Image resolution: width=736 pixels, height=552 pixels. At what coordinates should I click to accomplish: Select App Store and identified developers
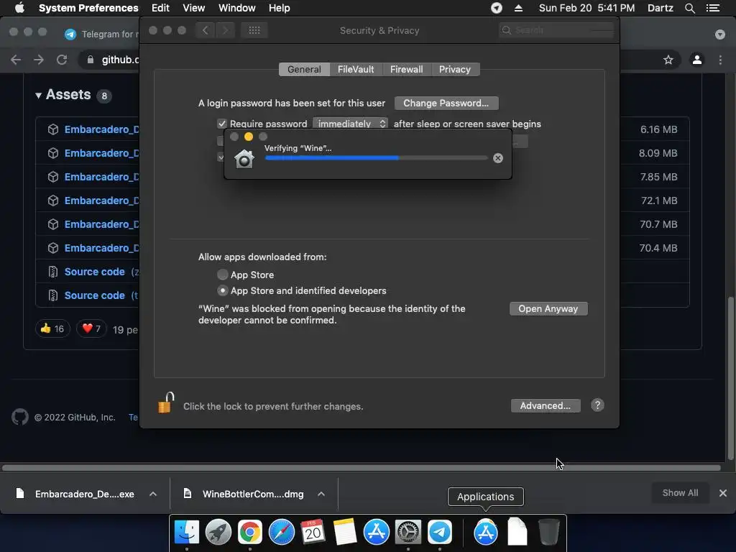pos(223,290)
